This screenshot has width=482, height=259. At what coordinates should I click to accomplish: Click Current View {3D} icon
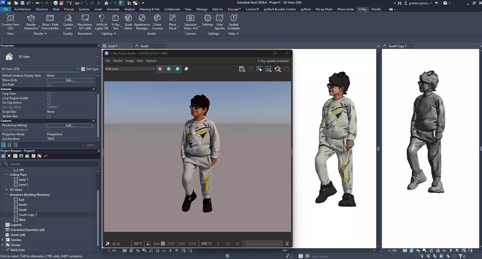[x=10, y=18]
